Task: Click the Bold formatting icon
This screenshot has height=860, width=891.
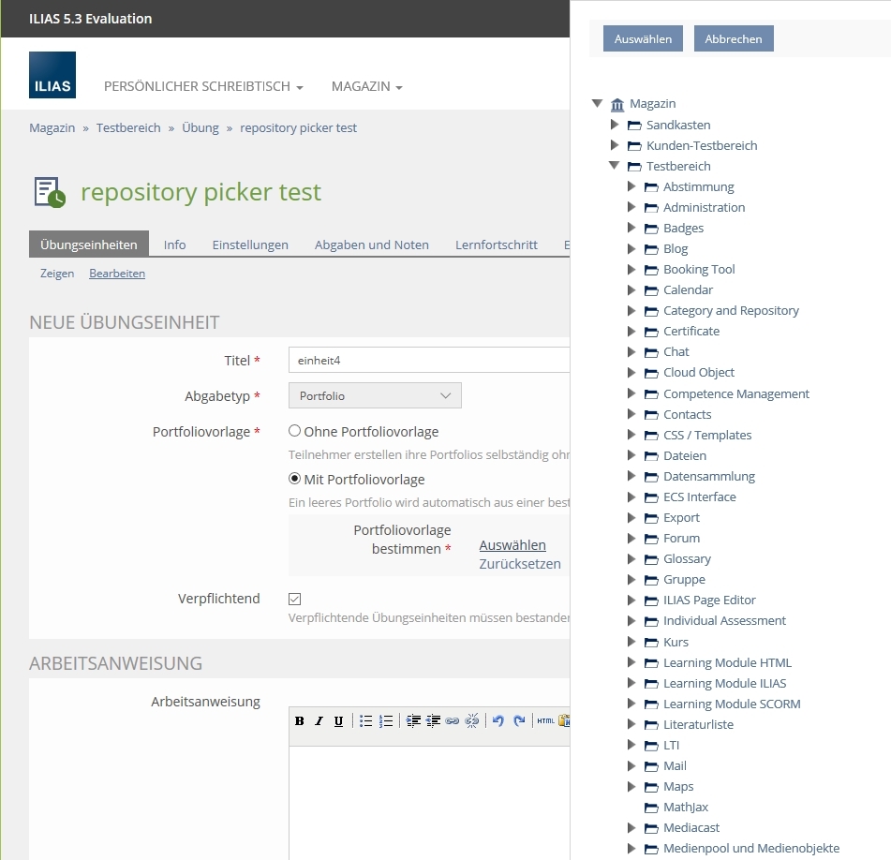Action: click(x=300, y=720)
